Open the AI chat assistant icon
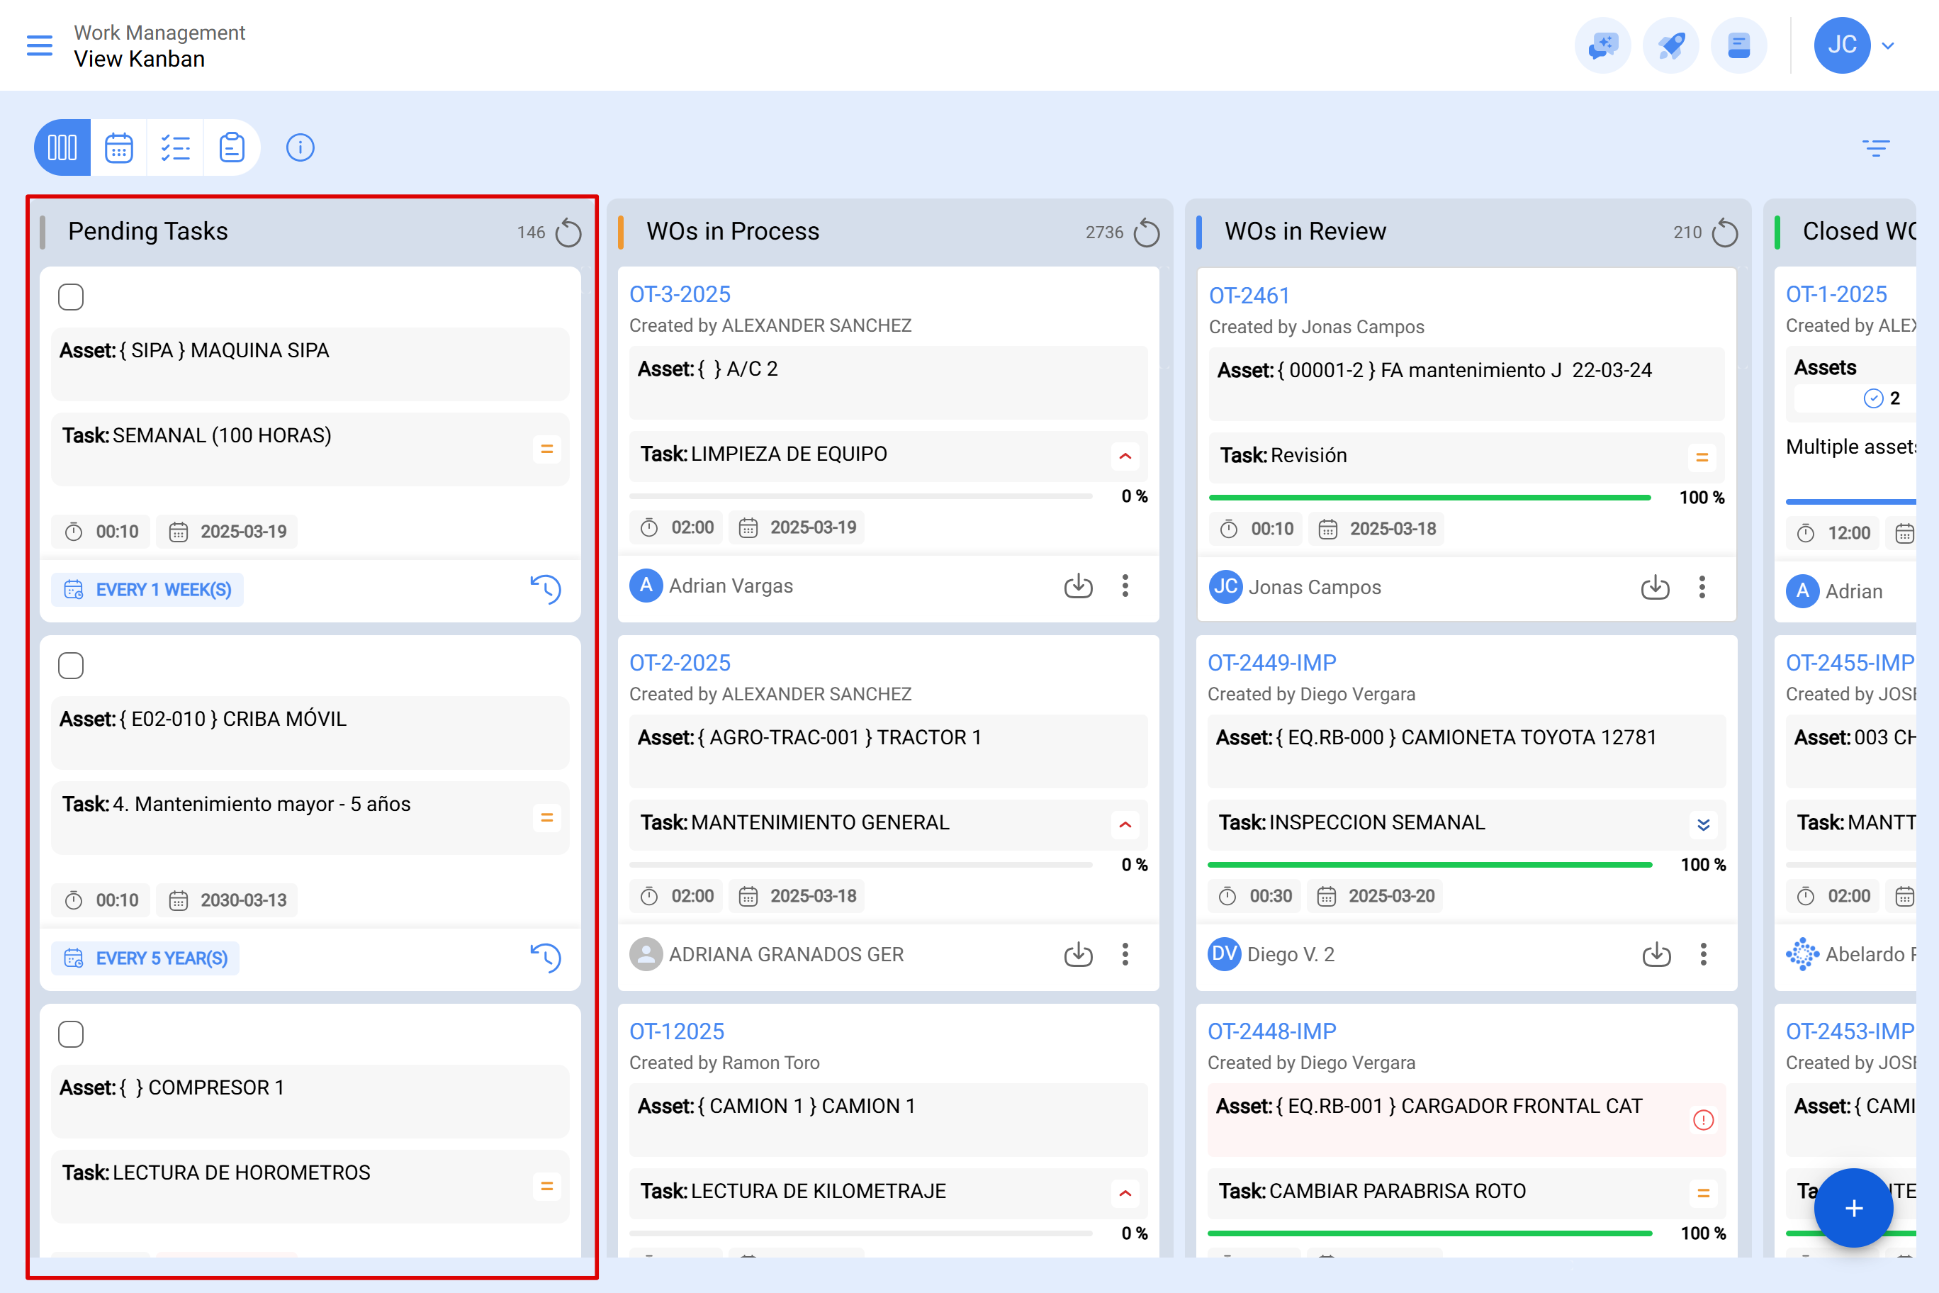1939x1293 pixels. [1602, 45]
